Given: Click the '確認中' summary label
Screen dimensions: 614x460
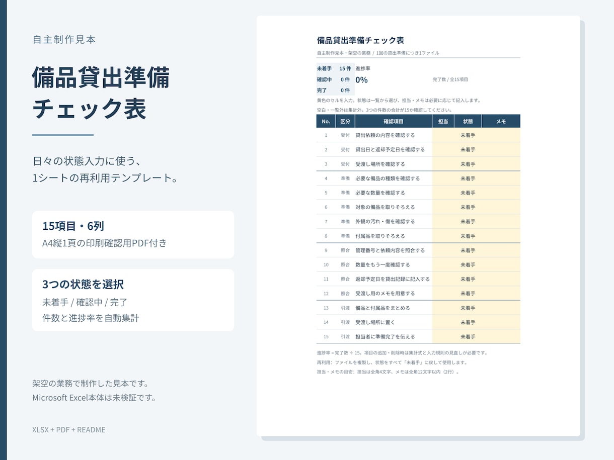Looking at the screenshot, I should click(324, 79).
